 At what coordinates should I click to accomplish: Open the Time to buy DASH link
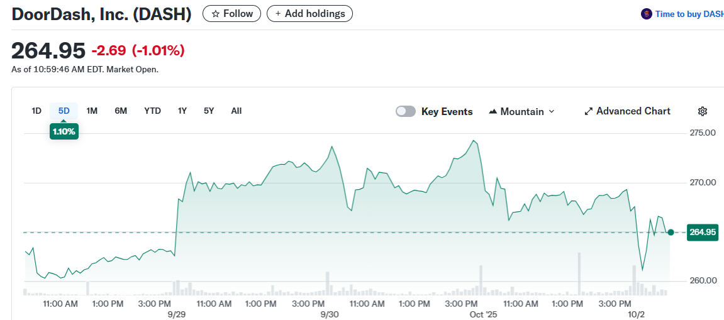click(689, 14)
